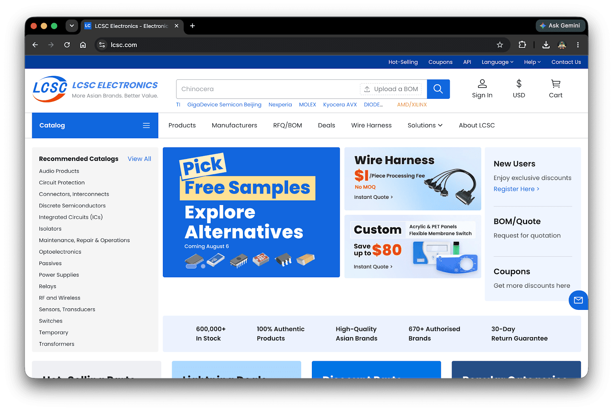Go back to the previous page
Viewport: 613px width, 411px height.
click(x=35, y=45)
